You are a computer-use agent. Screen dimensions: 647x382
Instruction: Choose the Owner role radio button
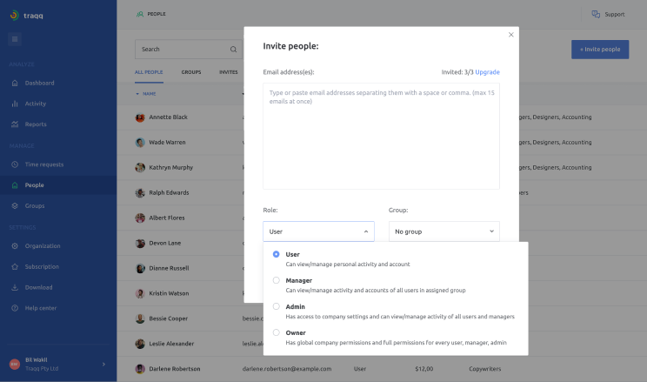[277, 332]
